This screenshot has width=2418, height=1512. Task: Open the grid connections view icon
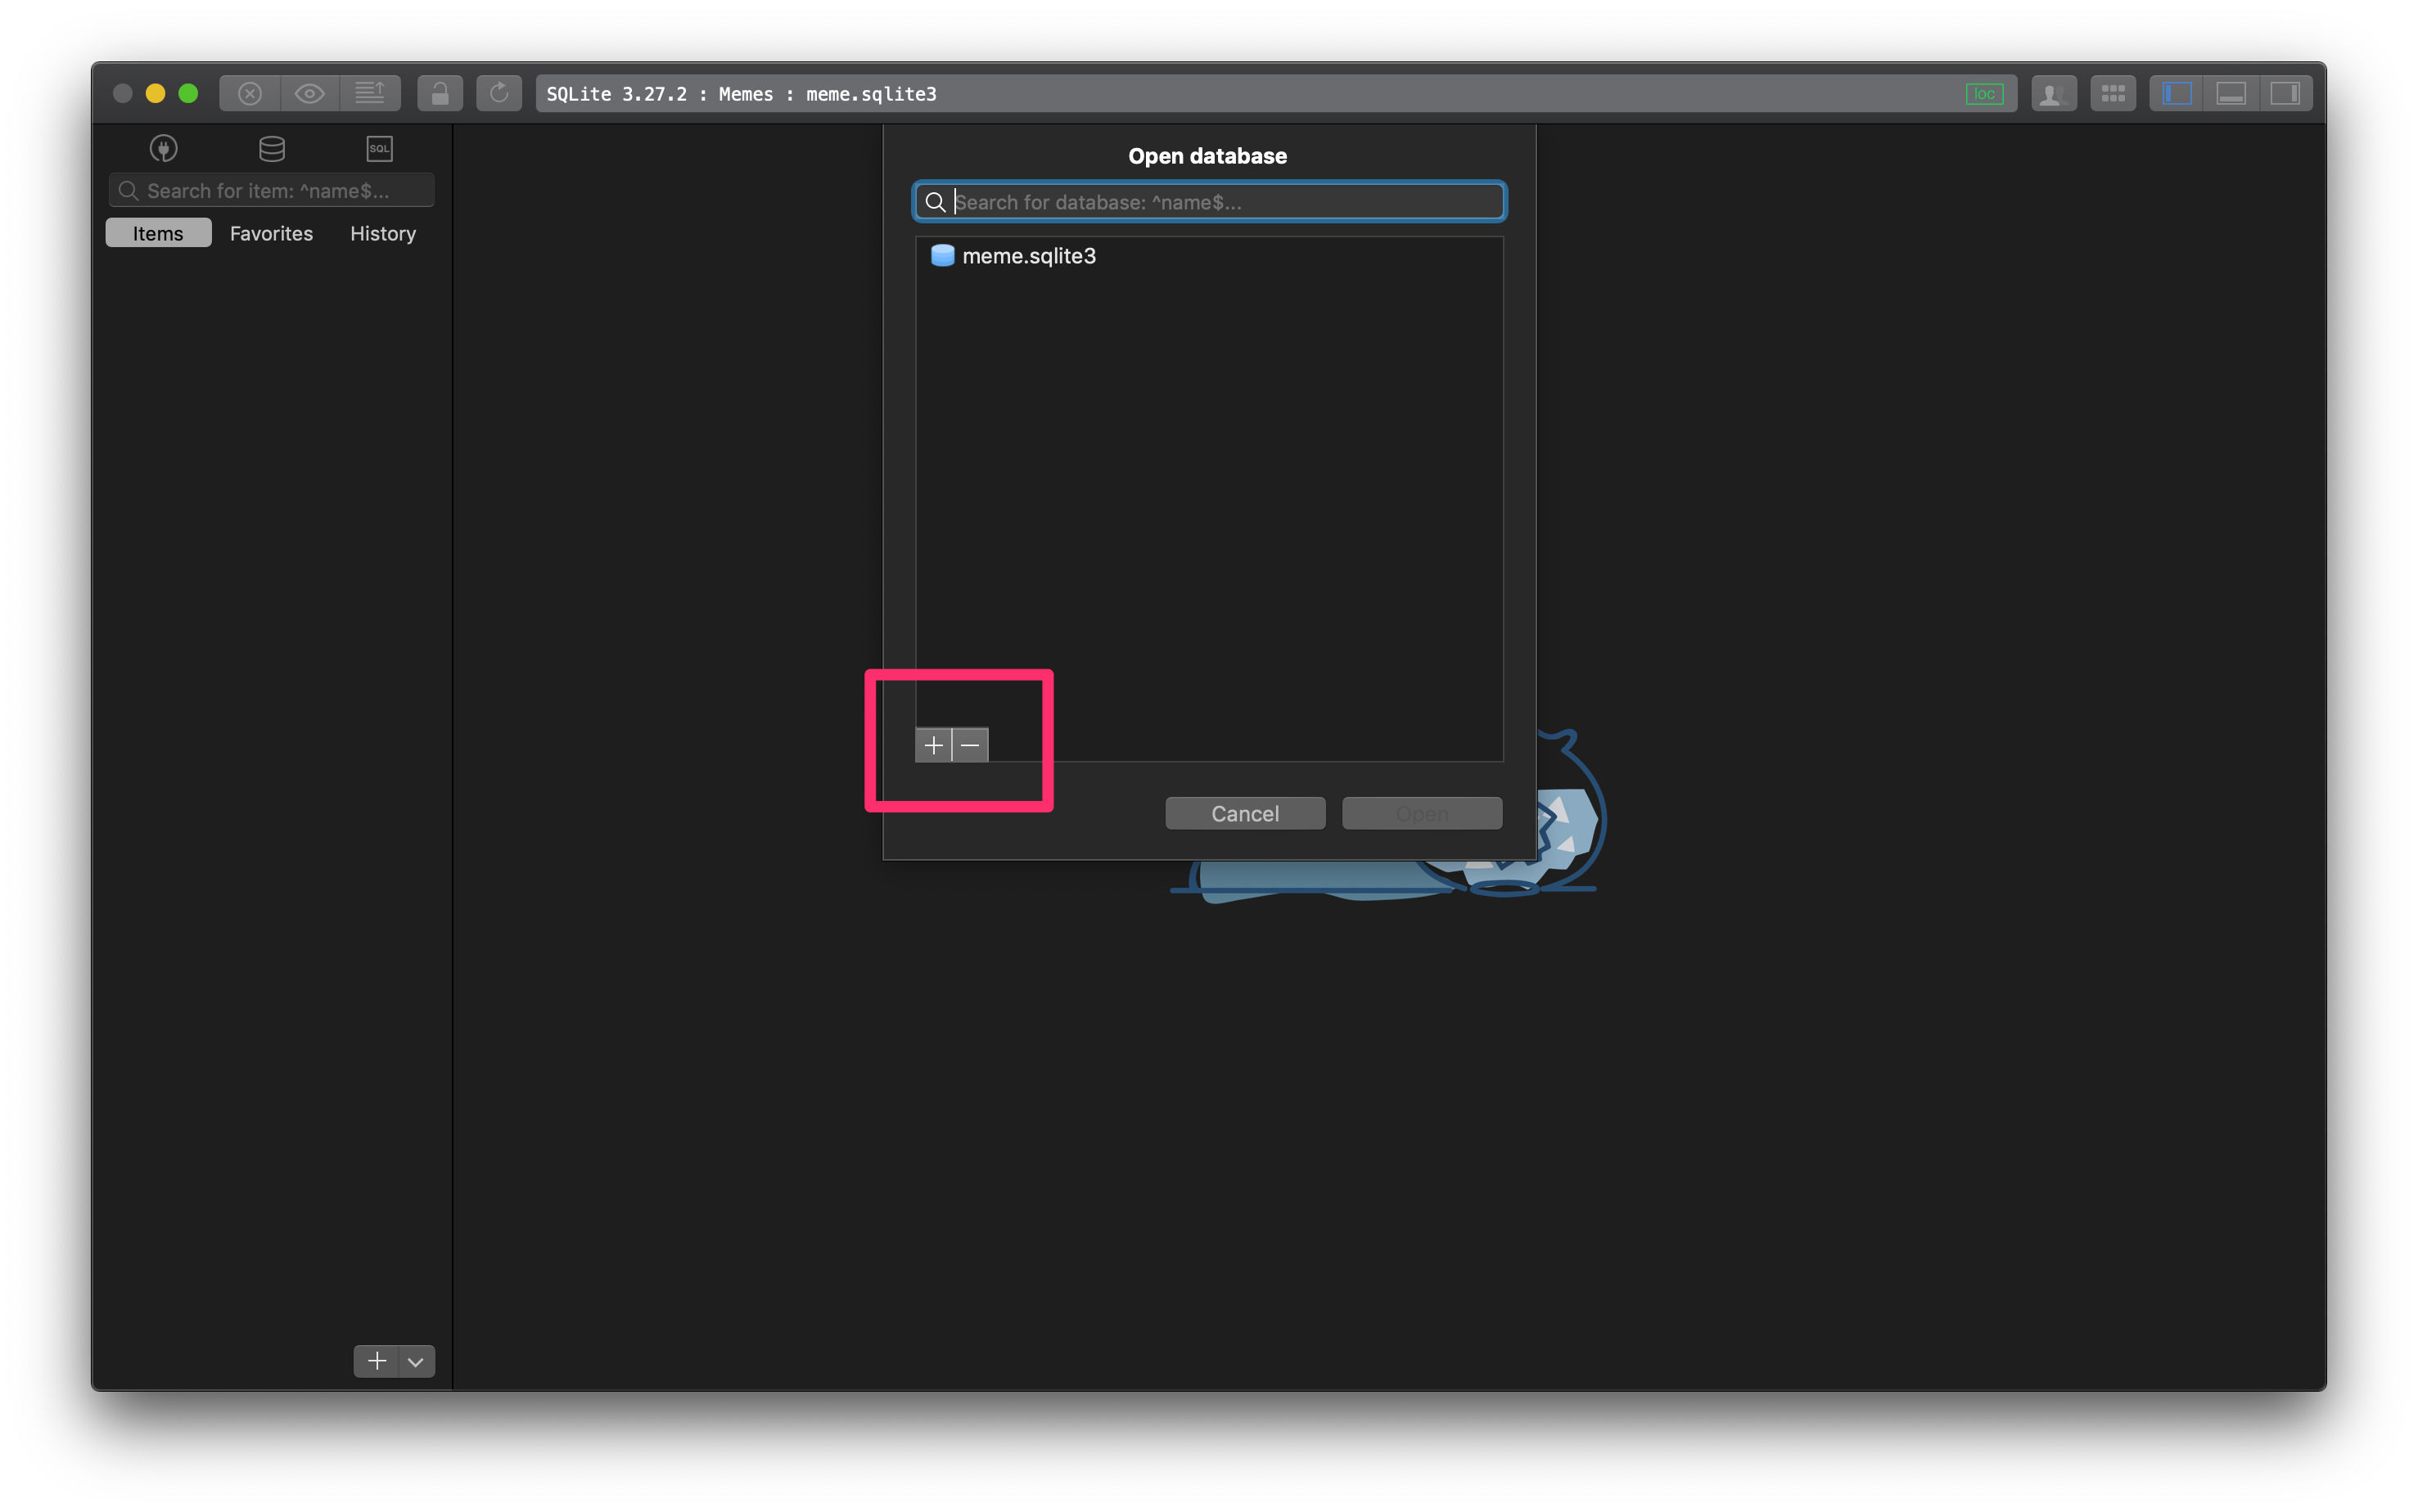pyautogui.click(x=2112, y=94)
